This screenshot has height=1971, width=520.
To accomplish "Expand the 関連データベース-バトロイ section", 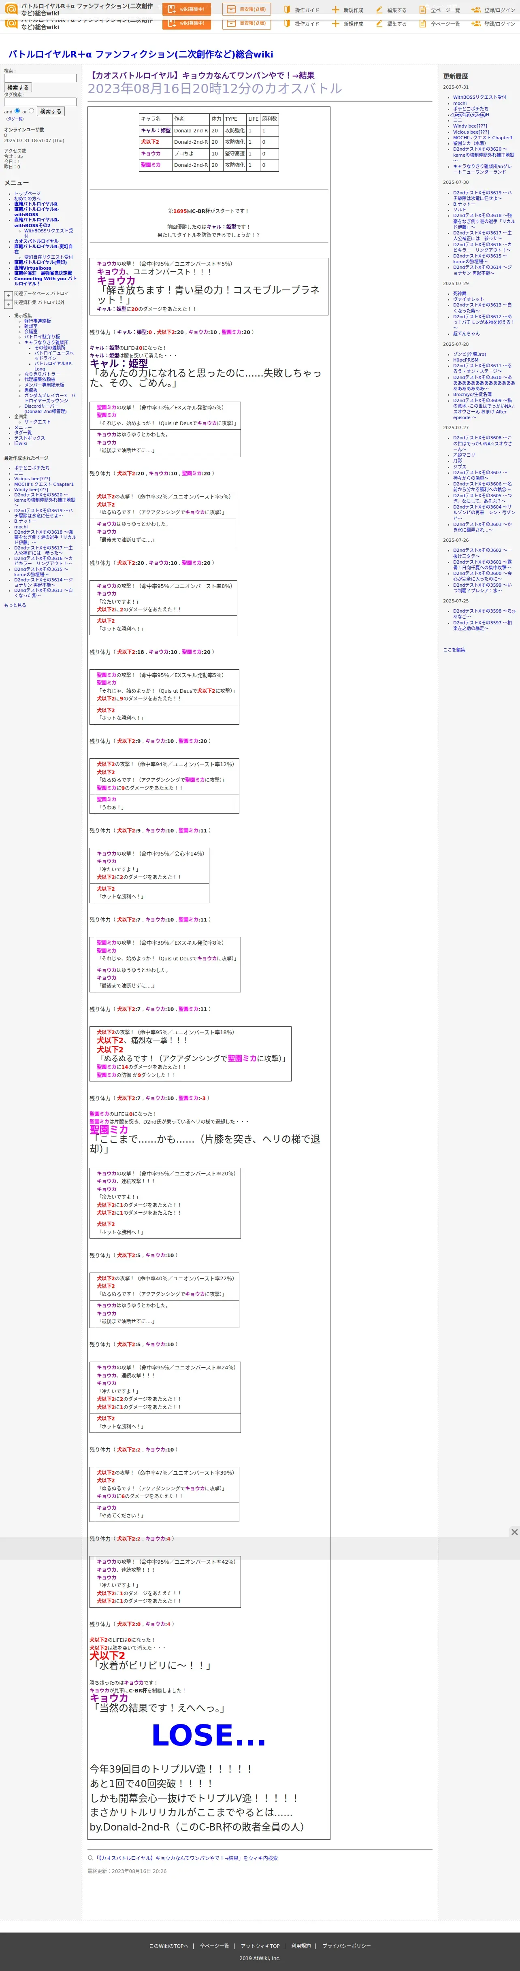I will pos(9,295).
